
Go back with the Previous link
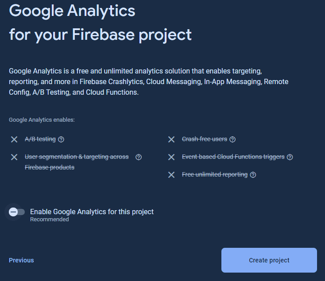point(21,260)
